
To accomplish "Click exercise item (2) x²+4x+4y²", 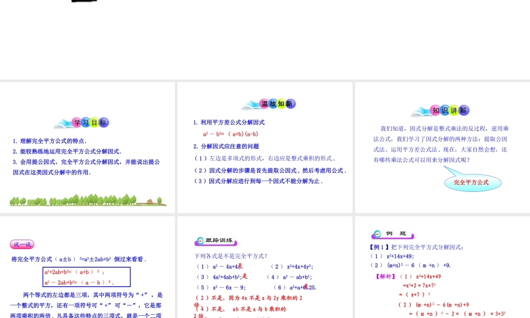I will 291,266.
